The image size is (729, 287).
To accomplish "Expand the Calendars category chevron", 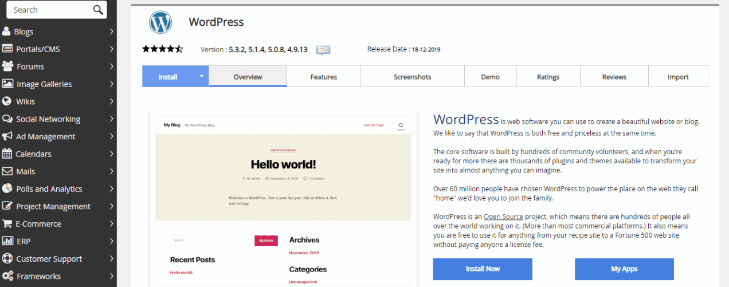I will pyautogui.click(x=112, y=154).
